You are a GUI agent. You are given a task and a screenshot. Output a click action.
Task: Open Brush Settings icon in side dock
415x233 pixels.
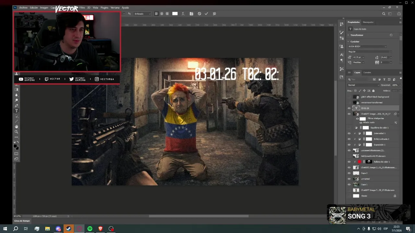[x=341, y=38]
